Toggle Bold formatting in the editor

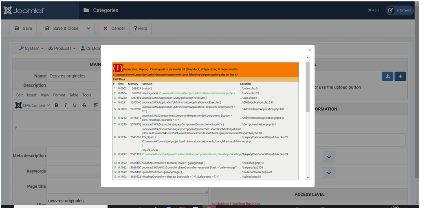(56, 105)
